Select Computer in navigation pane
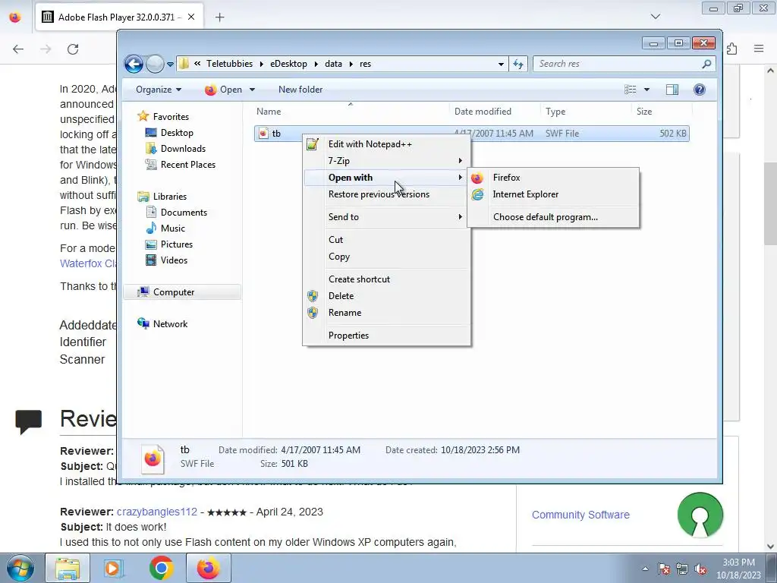 (x=174, y=292)
